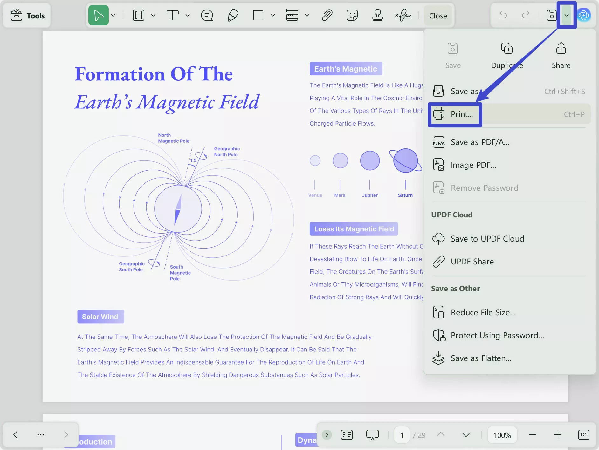Image resolution: width=599 pixels, height=450 pixels.
Task: Click the page number input field
Action: pyautogui.click(x=401, y=435)
